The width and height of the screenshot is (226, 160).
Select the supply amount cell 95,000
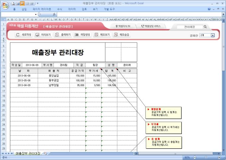point(77,85)
